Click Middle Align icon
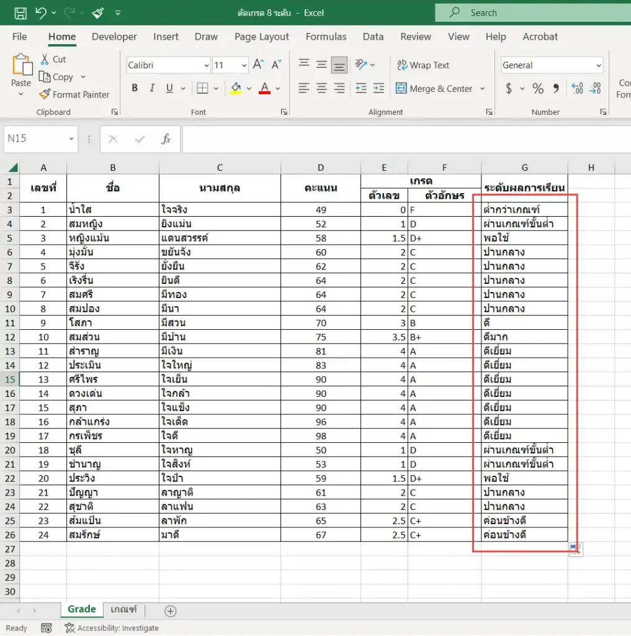Screen dimensions: 631x636 (321, 64)
